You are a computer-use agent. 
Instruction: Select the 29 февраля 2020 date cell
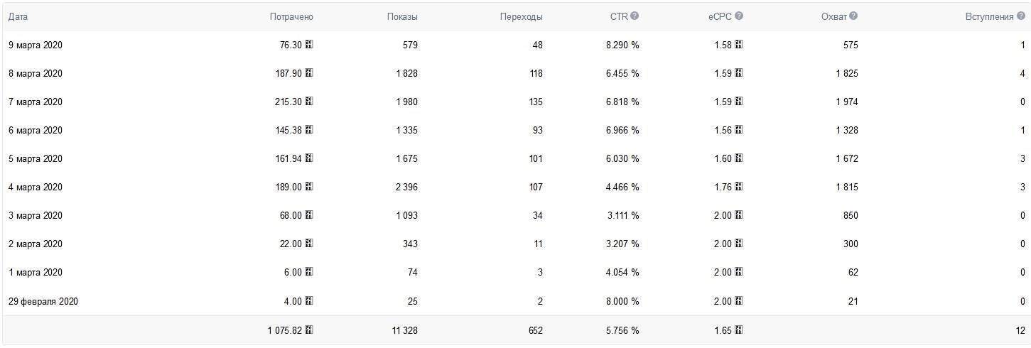pos(43,301)
